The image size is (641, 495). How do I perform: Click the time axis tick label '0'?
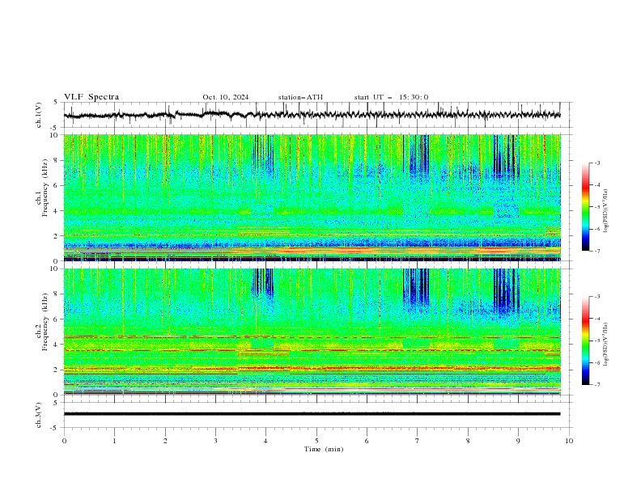click(64, 441)
